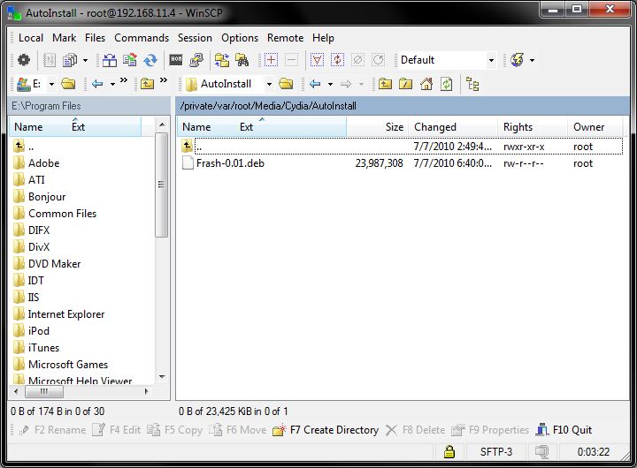
Task: Click the Find Files binoculars icon
Action: pos(242,60)
